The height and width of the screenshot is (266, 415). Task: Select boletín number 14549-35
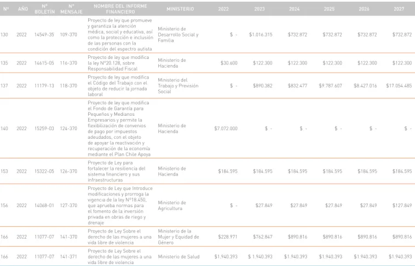(x=44, y=34)
